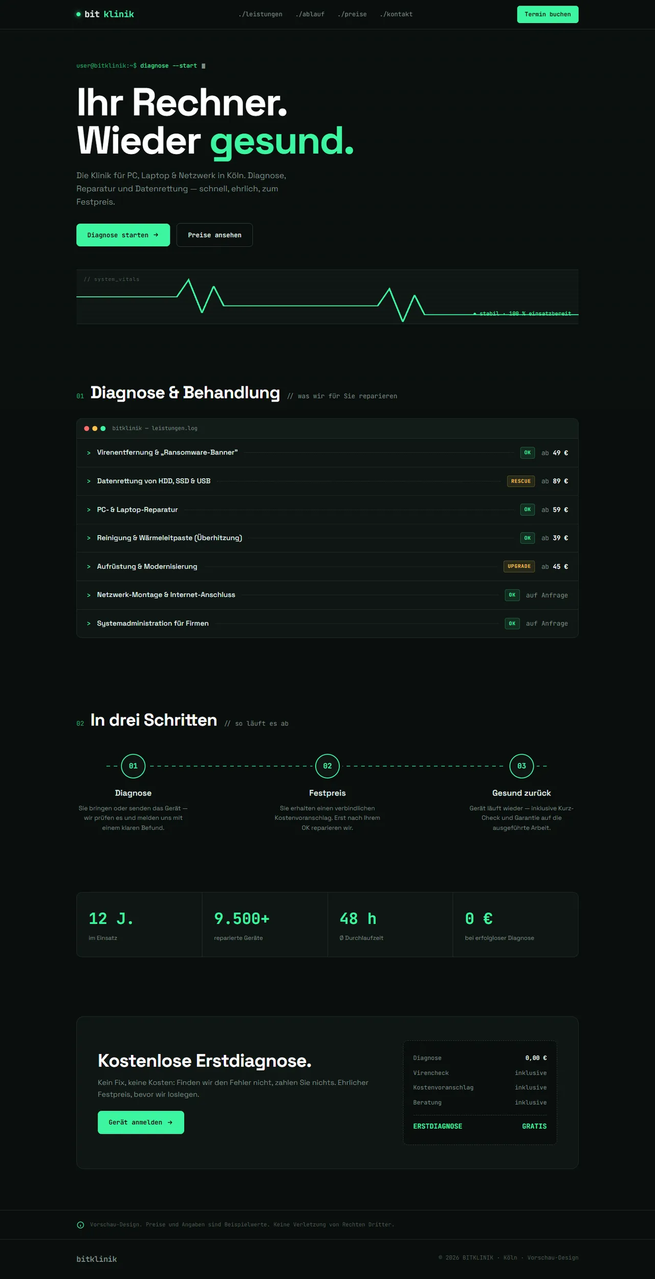Start with Diagnose starten button

tap(123, 235)
